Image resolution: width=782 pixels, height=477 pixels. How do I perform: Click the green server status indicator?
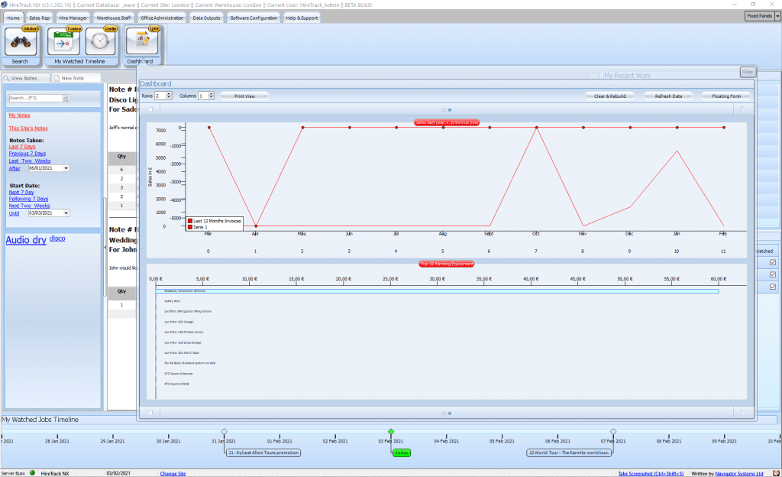32,472
